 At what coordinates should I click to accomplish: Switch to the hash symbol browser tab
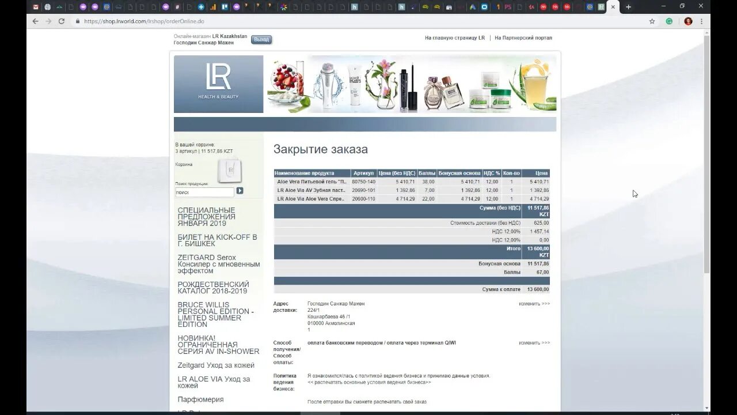coord(177,7)
